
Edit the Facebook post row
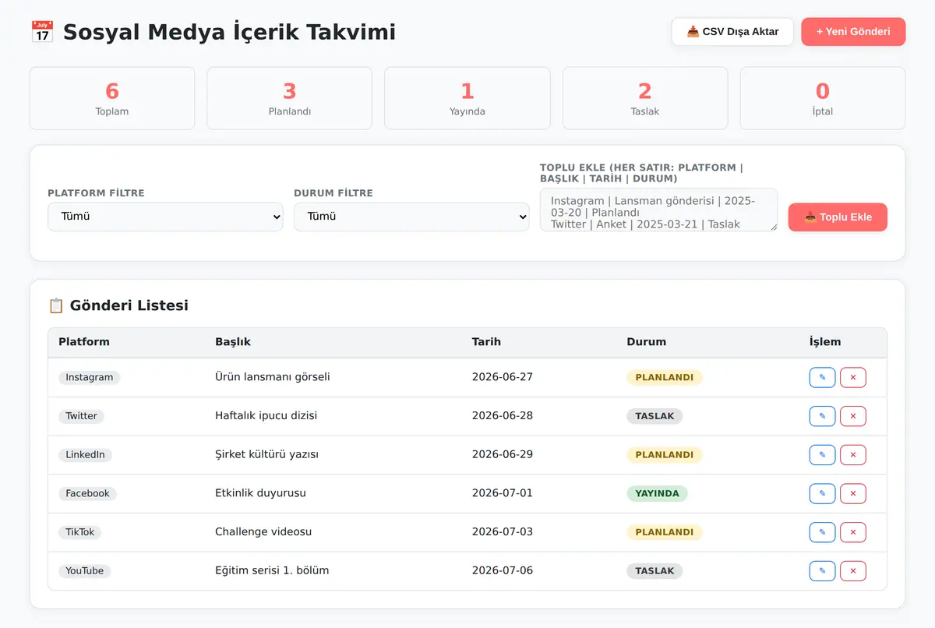click(x=822, y=493)
